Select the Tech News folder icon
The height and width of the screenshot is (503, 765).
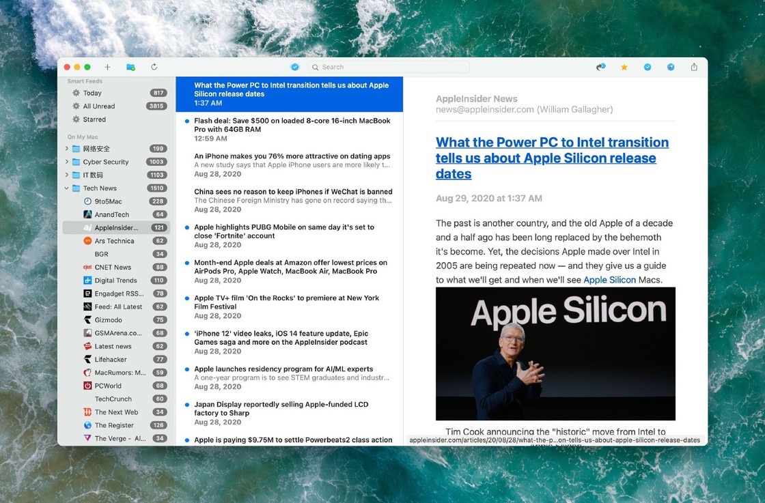76,188
